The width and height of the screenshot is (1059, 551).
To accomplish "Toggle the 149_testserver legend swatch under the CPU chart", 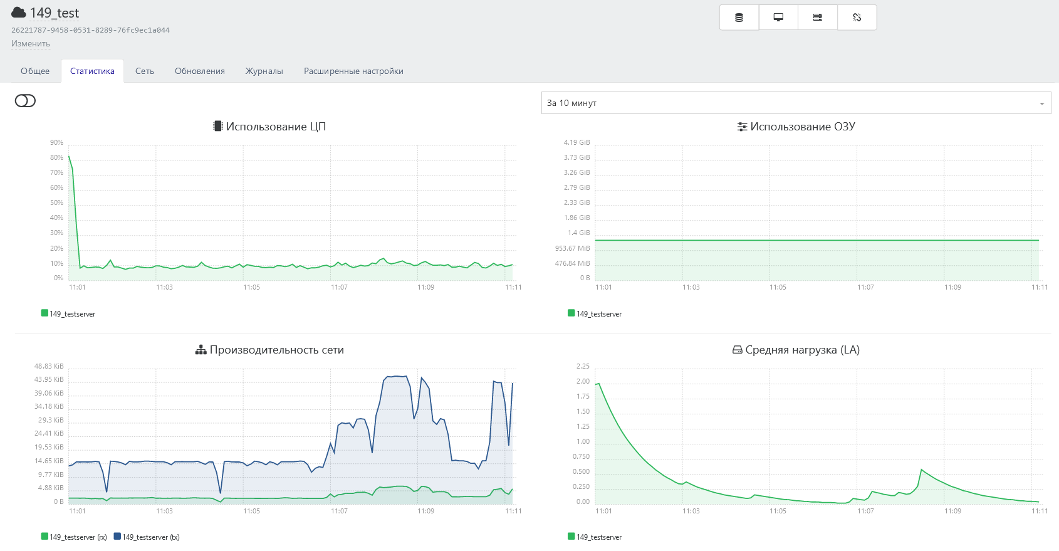I will pyautogui.click(x=44, y=313).
